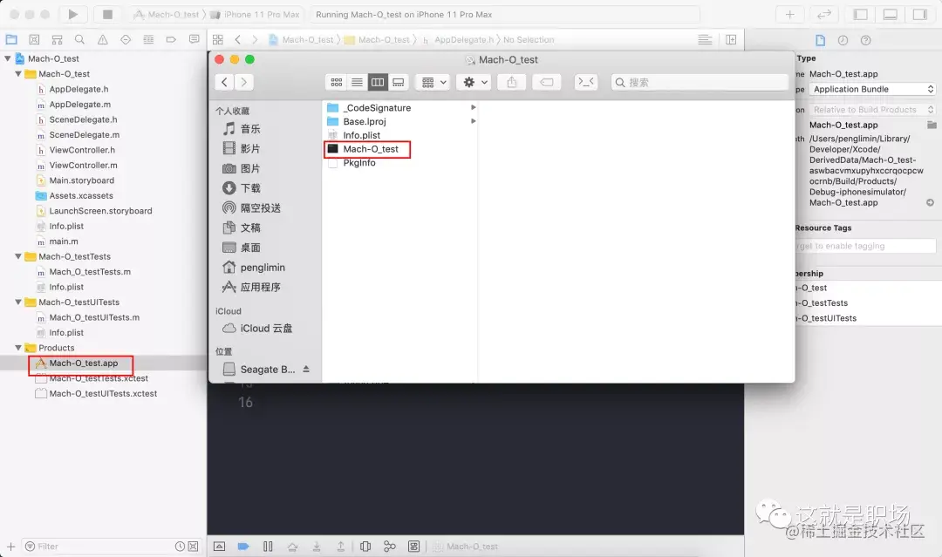Open the Type dropdown Application Bundle
This screenshot has width=942, height=557.
click(871, 89)
